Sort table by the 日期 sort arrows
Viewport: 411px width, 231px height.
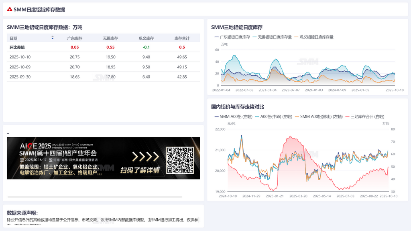pos(53,38)
